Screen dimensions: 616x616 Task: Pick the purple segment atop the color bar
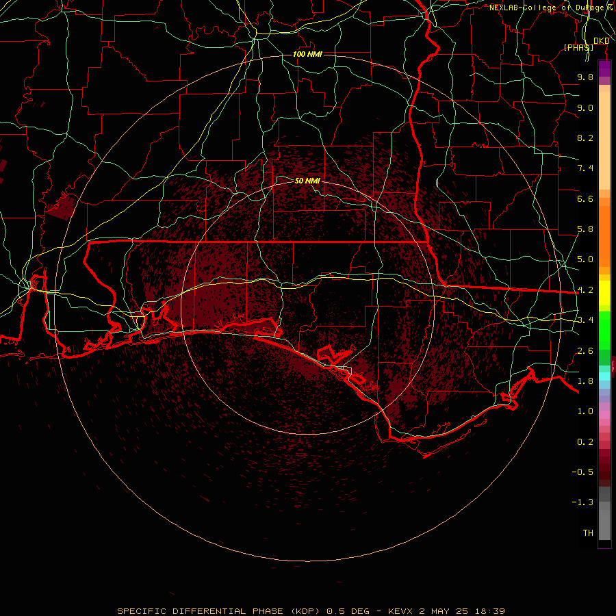(604, 68)
